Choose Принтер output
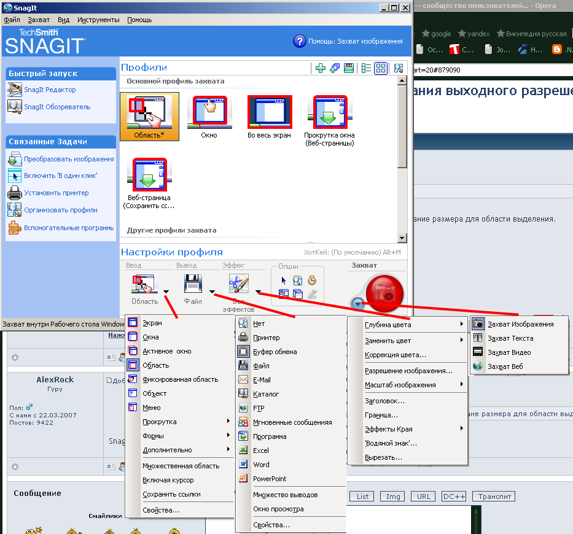The image size is (573, 534). [x=291, y=338]
